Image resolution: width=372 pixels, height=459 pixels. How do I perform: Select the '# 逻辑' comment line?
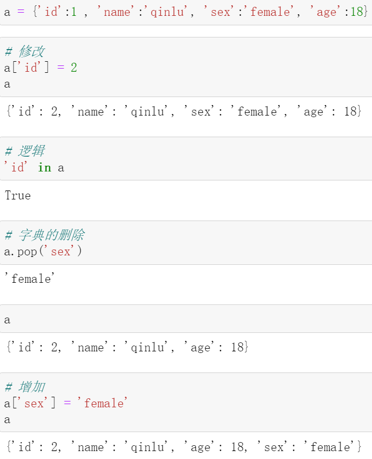25,151
